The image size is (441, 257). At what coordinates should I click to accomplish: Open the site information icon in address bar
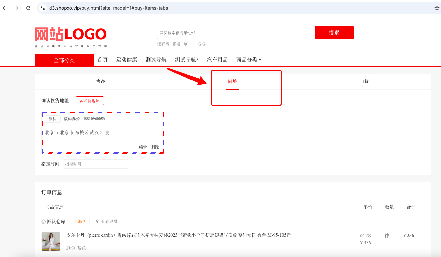(x=42, y=8)
